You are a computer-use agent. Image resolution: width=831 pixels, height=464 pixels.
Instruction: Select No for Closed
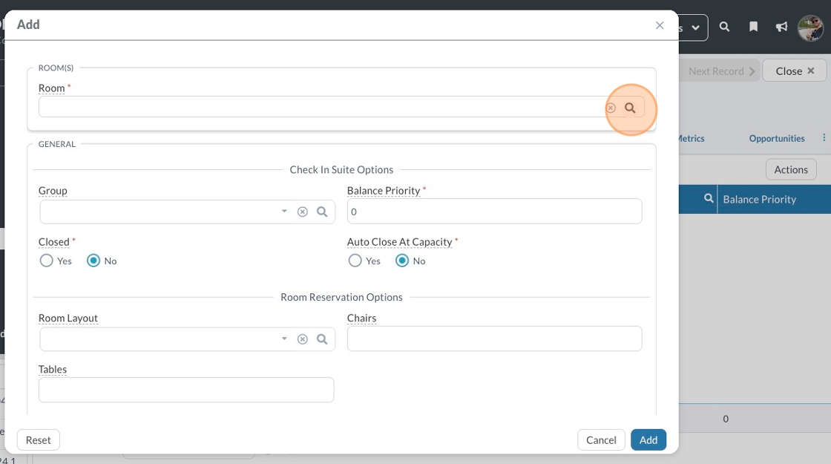(x=93, y=261)
